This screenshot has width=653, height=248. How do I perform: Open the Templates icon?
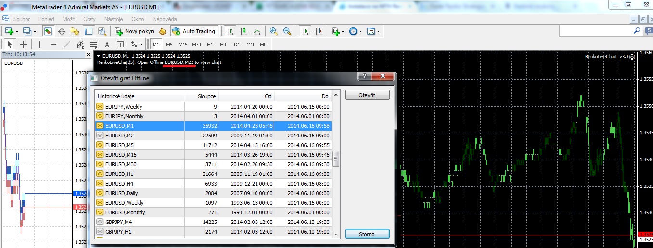tap(371, 31)
